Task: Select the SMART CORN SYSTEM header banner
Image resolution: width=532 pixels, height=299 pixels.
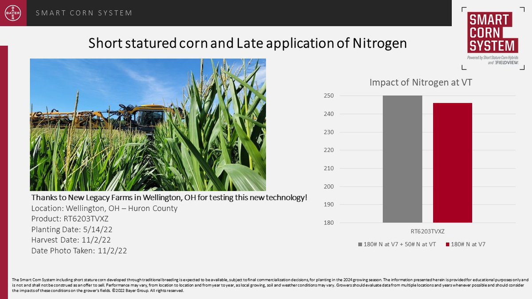Action: pos(83,13)
